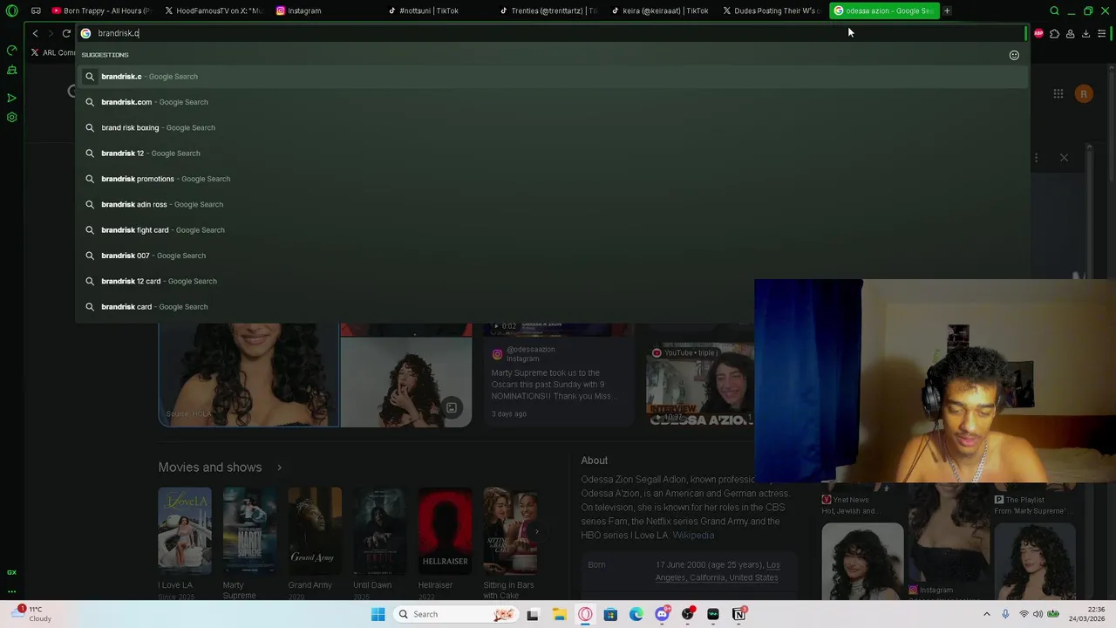The width and height of the screenshot is (1116, 628).
Task: Reload the current page
Action: (x=66, y=33)
